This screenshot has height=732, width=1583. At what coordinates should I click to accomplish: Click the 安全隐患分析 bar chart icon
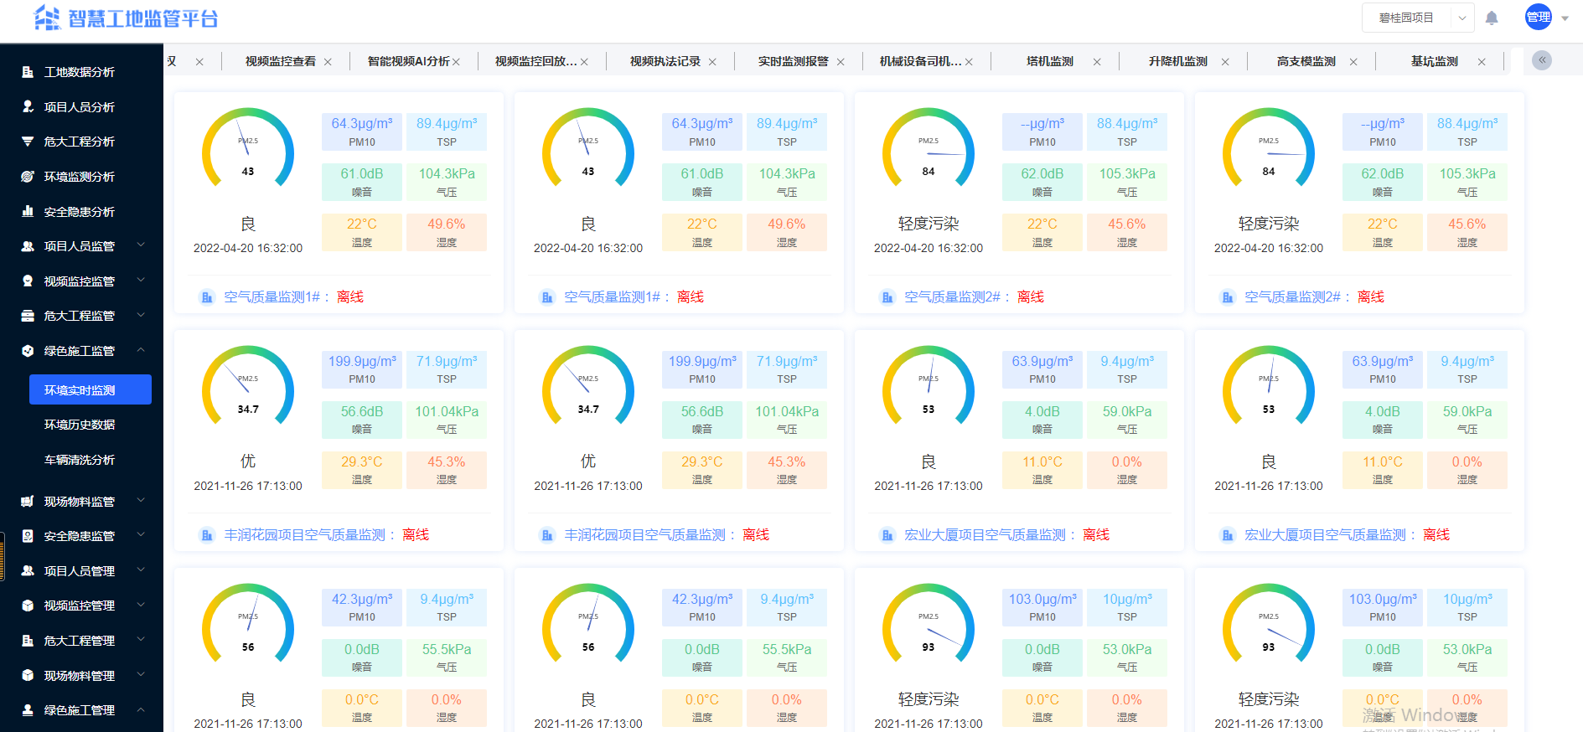28,212
